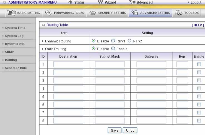Click the Logout arrow icon

pyautogui.click(x=188, y=2)
